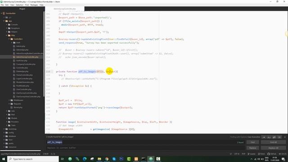The height and width of the screenshot is (162, 288).
Task: Expand the Middleware folder
Action: tap(9, 100)
